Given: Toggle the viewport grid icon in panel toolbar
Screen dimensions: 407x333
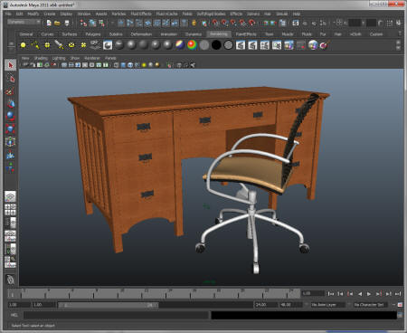Looking at the screenshot, I should [x=64, y=65].
